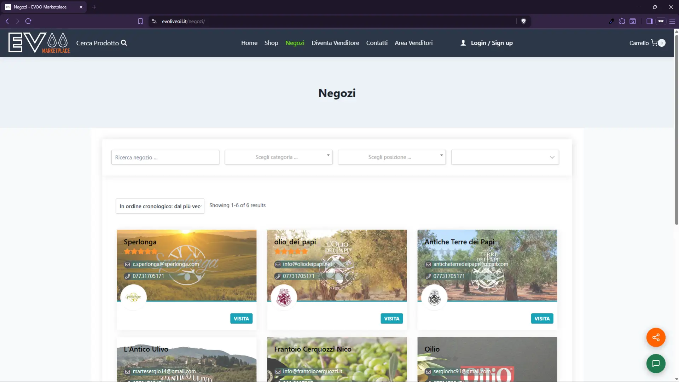Click info@frantoiocerquozzi.it email text
Screen dimensions: 679x382
tap(312, 371)
